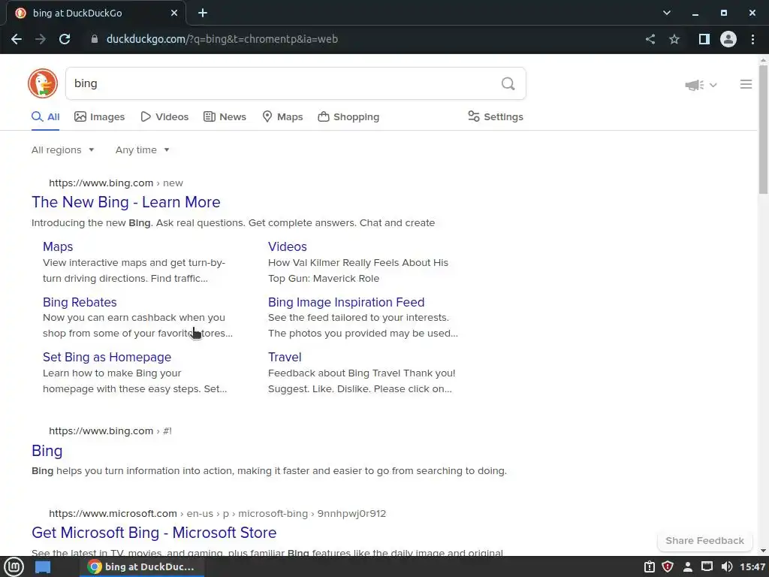Open The New Bing - Learn More result
This screenshot has height=577, width=769.
(126, 202)
